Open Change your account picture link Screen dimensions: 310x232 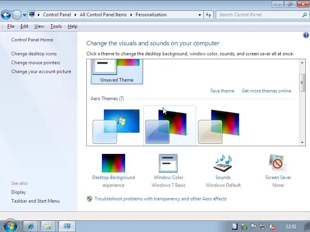click(41, 72)
